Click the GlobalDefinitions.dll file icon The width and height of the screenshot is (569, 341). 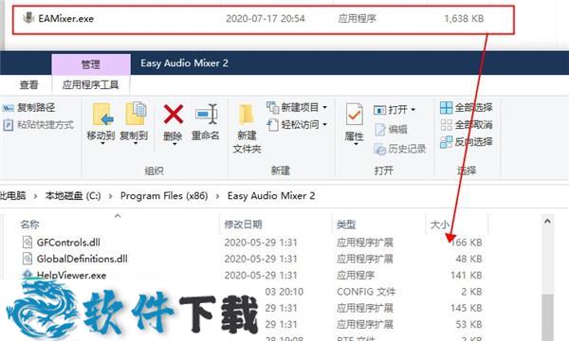click(28, 259)
